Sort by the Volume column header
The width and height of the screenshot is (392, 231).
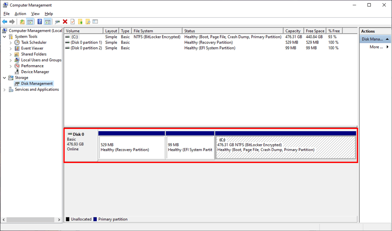coord(83,31)
